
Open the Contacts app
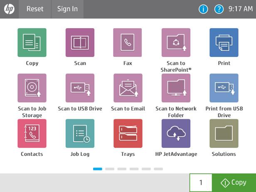pyautogui.click(x=32, y=133)
